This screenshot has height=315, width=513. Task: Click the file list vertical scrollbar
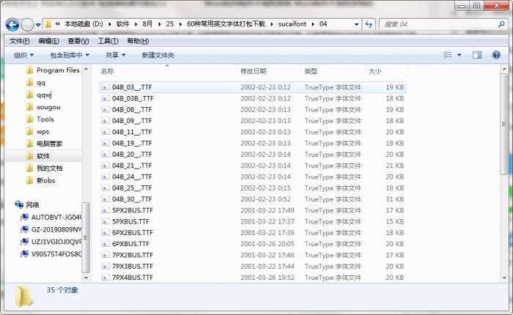pyautogui.click(x=504, y=125)
